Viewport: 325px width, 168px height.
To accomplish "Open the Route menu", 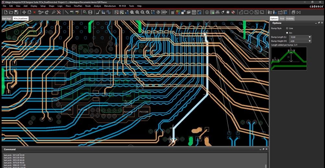I will coord(88,6).
